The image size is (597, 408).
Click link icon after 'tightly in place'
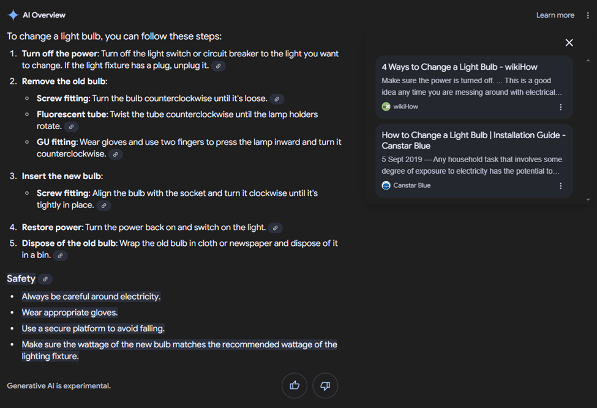(x=103, y=206)
